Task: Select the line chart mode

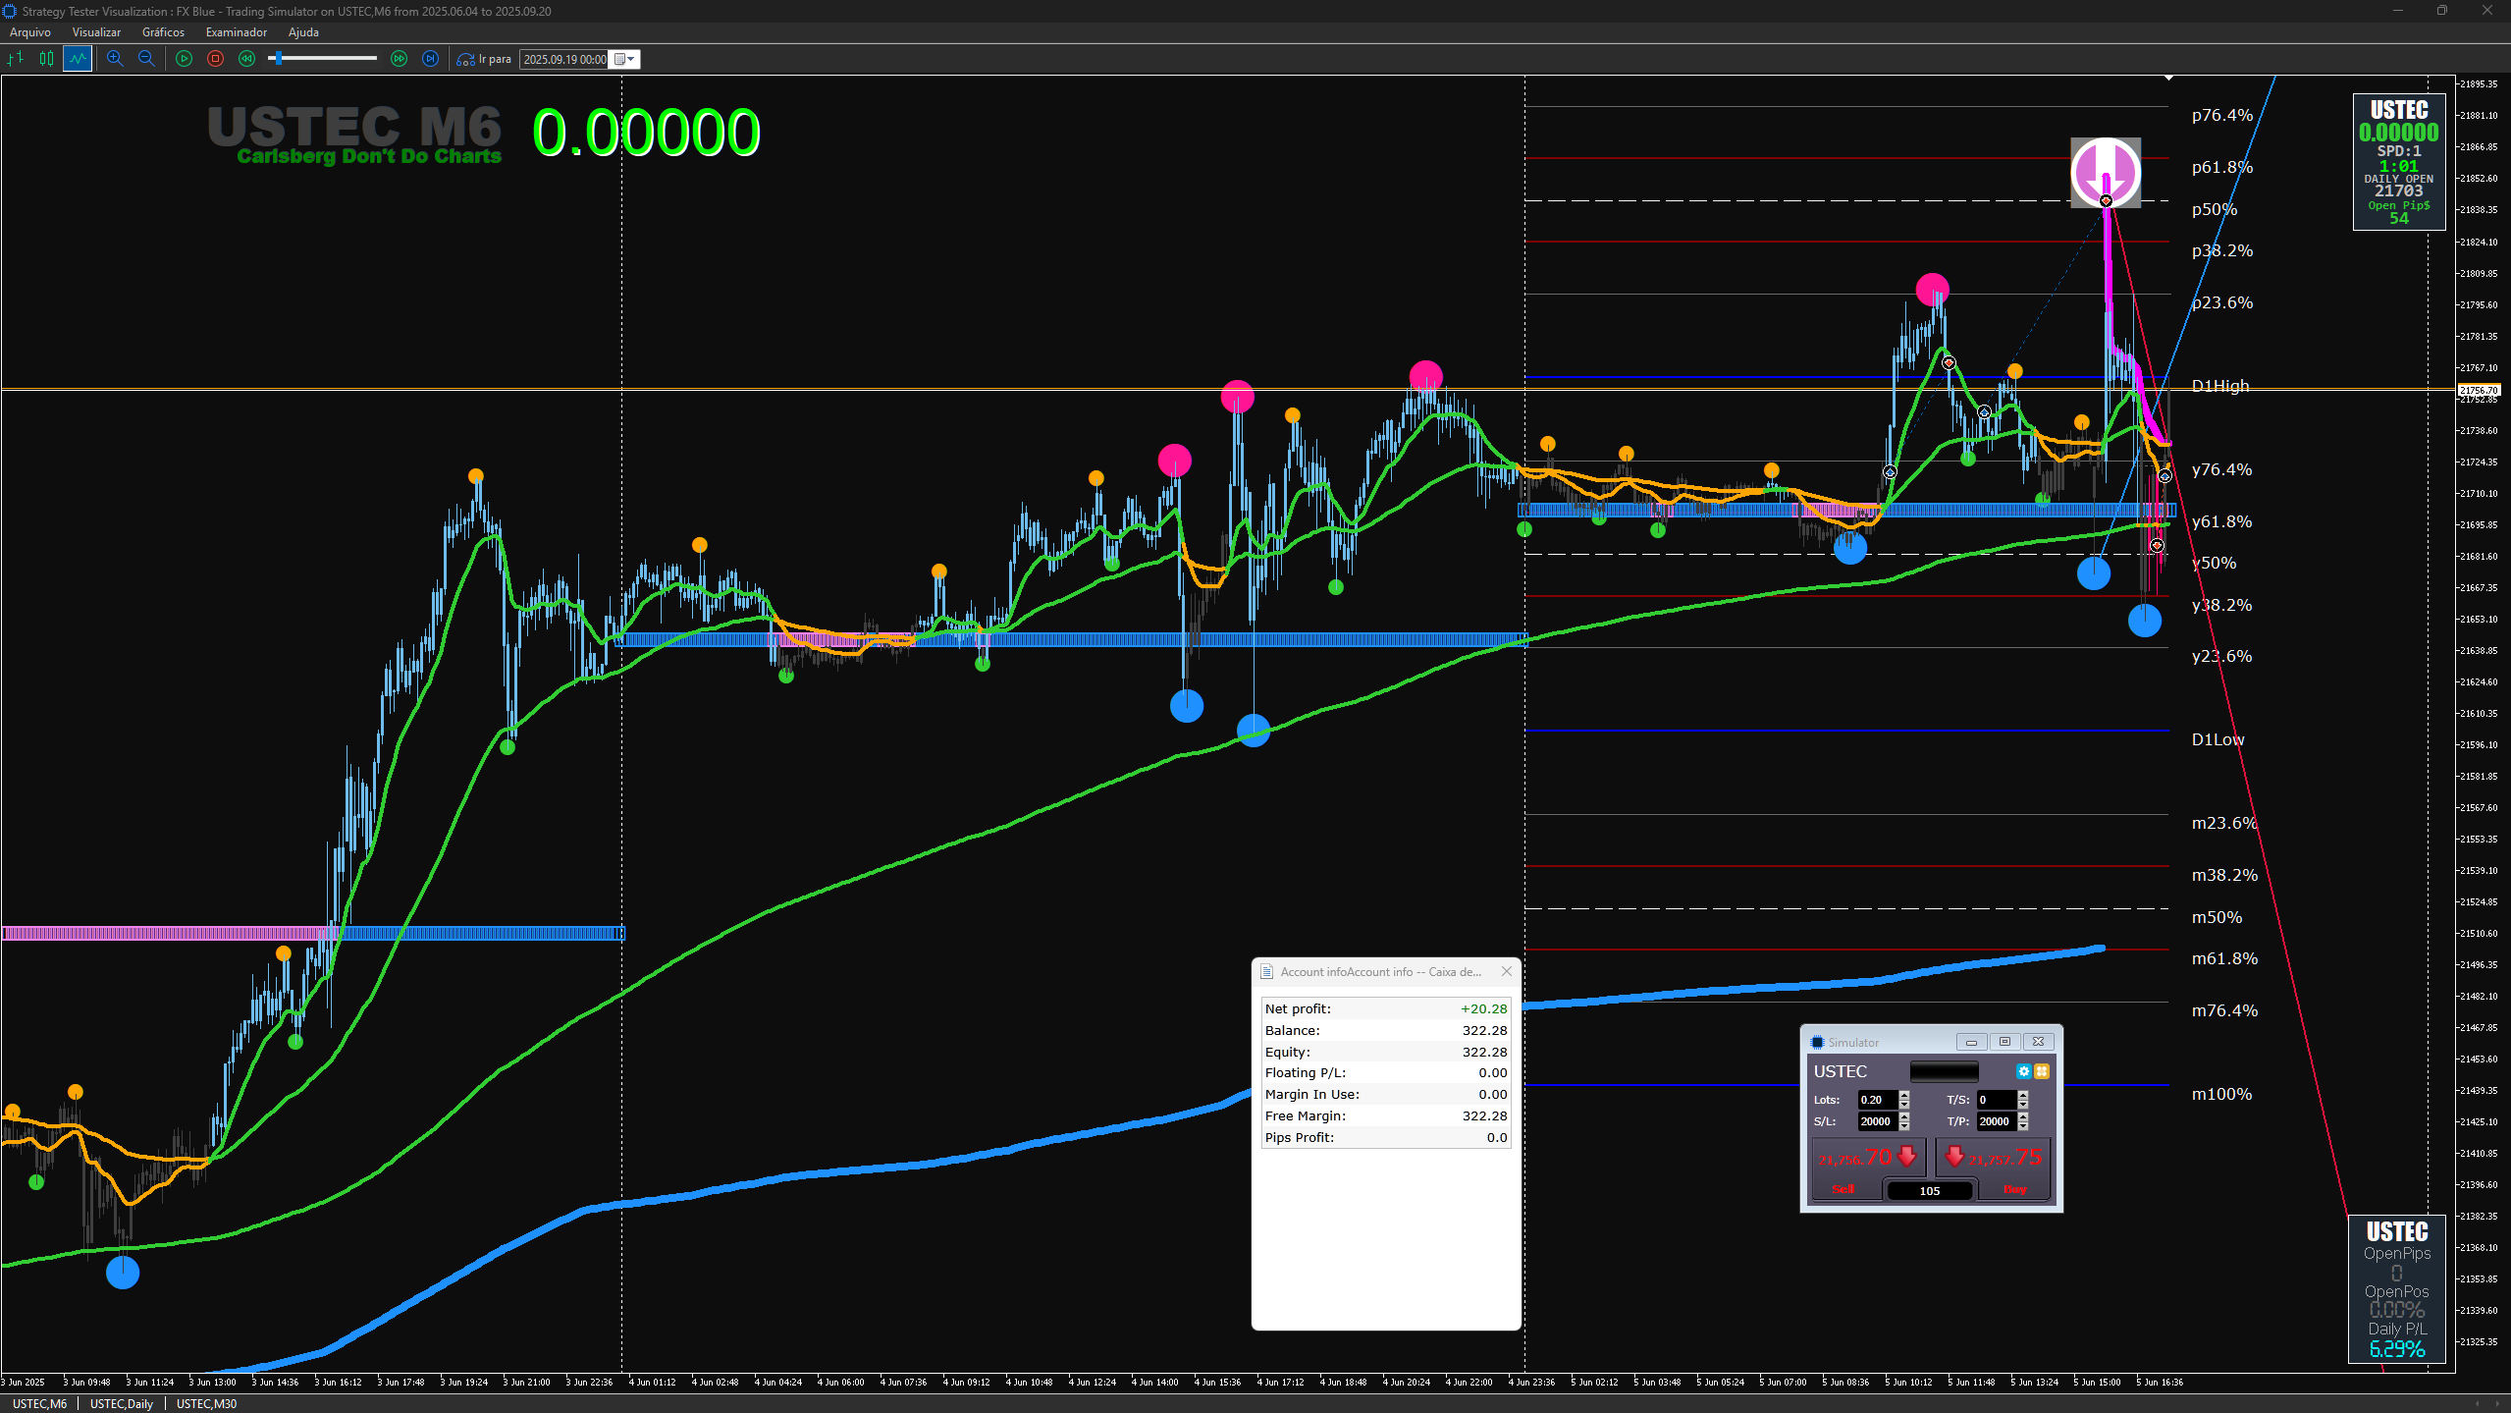Action: point(78,59)
